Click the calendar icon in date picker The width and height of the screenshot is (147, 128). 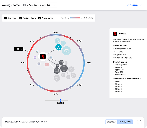coord(24,5)
